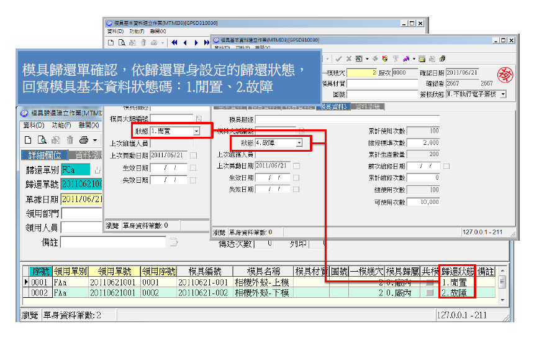The height and width of the screenshot is (342, 534).
Task: Click the query magnifier icon in 模具歸還建立作業 toolbar
Action: 42,140
